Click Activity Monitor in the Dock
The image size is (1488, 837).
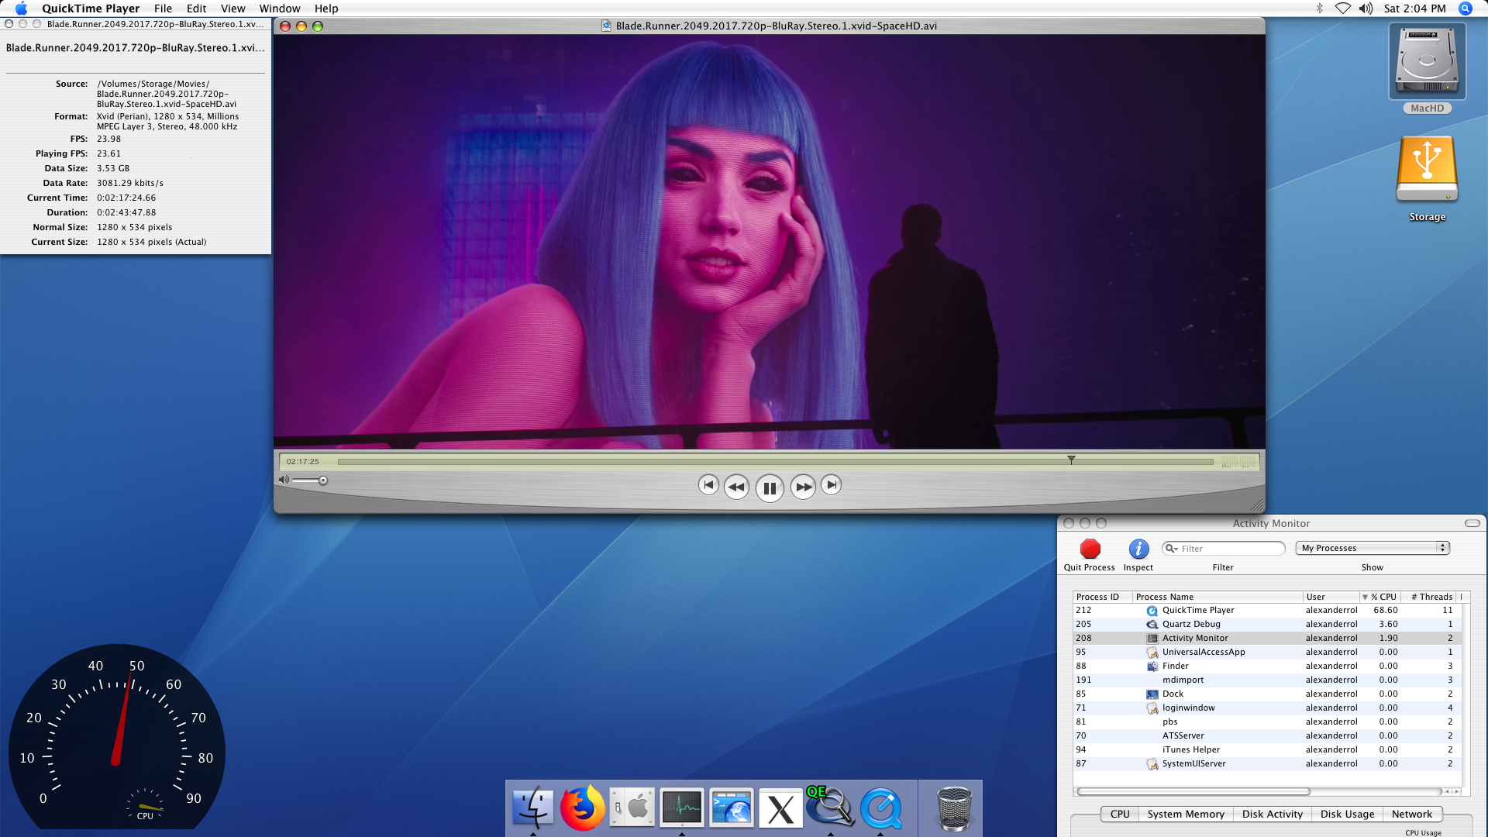[x=682, y=808]
